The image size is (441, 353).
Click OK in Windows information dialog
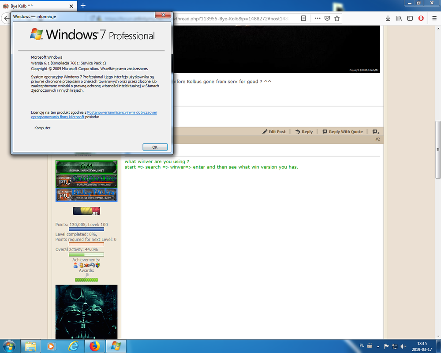[155, 147]
